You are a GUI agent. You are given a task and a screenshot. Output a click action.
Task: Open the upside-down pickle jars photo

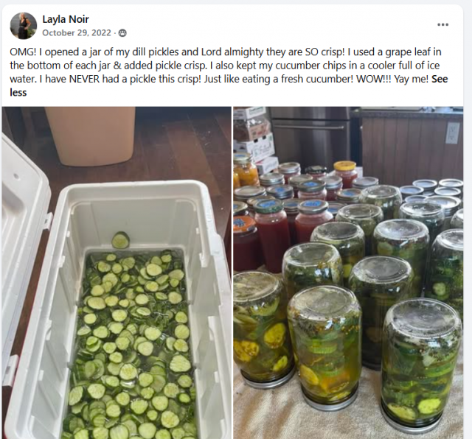(x=348, y=273)
